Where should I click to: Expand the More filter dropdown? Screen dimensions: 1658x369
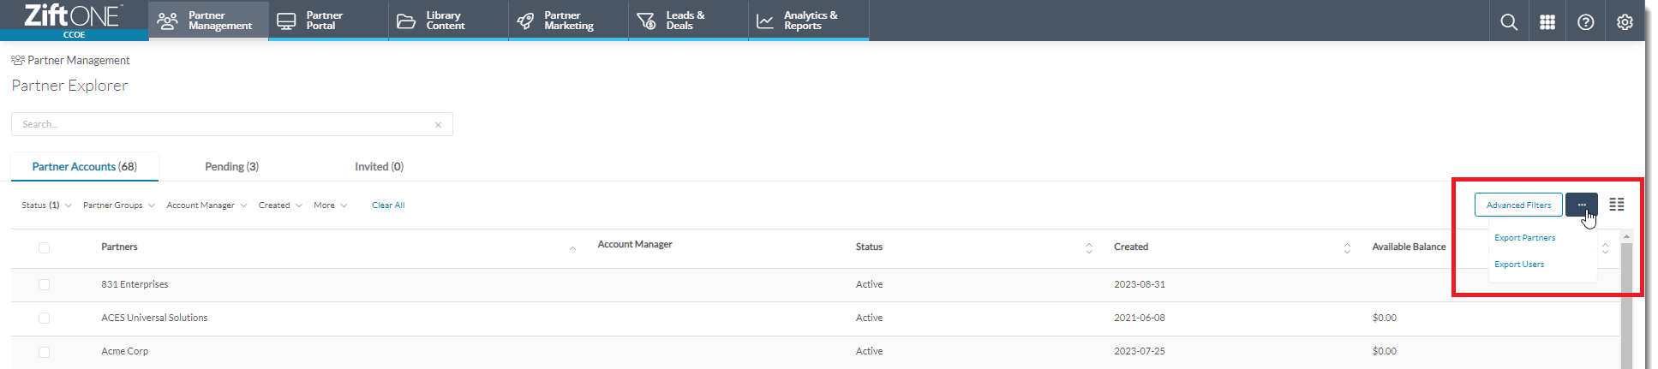click(x=331, y=205)
